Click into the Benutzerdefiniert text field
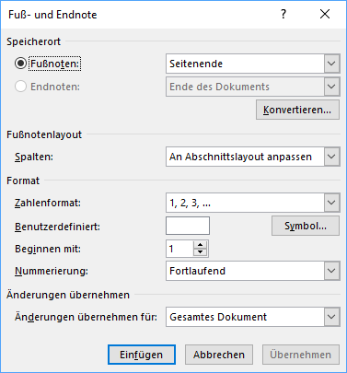The height and width of the screenshot is (373, 347). (188, 226)
